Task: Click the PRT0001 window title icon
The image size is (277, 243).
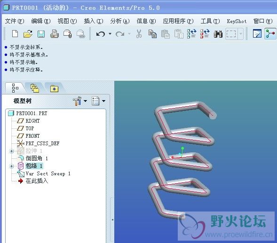Action: tap(7, 8)
